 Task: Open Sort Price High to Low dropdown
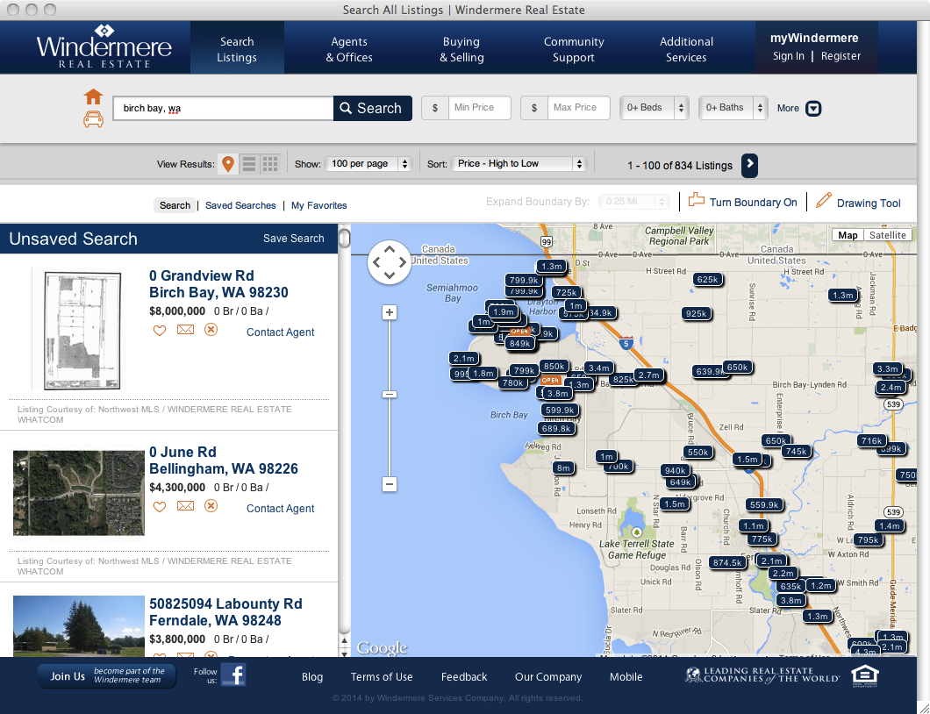[519, 164]
